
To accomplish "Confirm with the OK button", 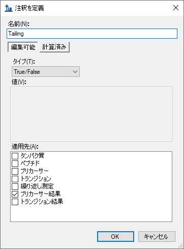I will [x=115, y=236].
